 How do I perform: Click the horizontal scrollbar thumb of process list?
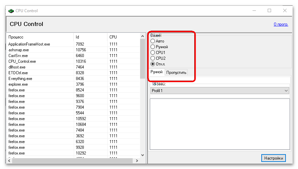72,161
